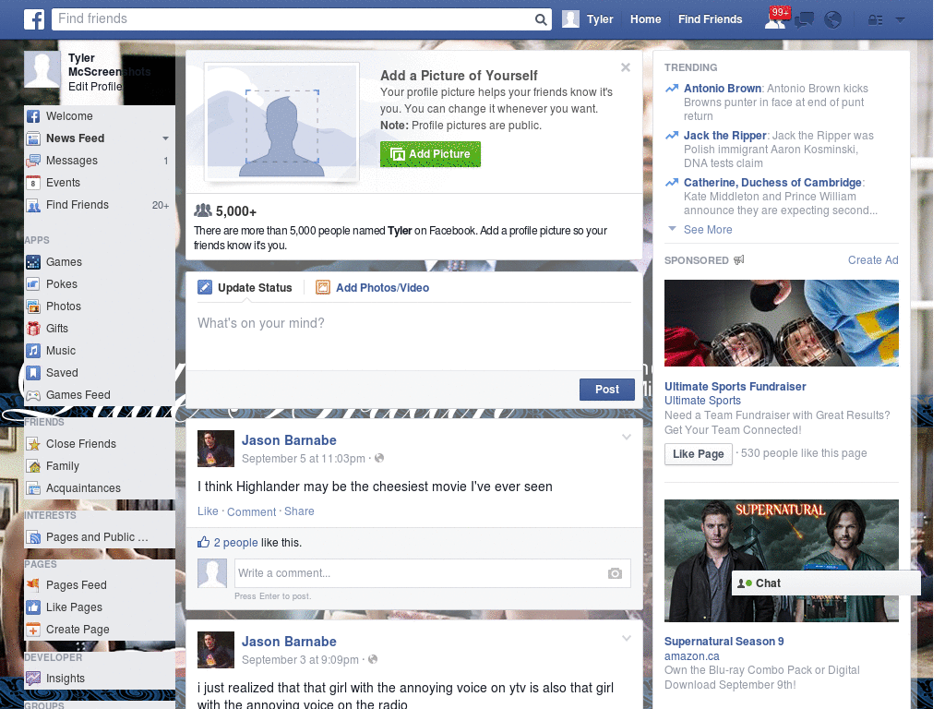This screenshot has height=709, width=945.
Task: Open the notifications globe icon
Action: pyautogui.click(x=833, y=20)
